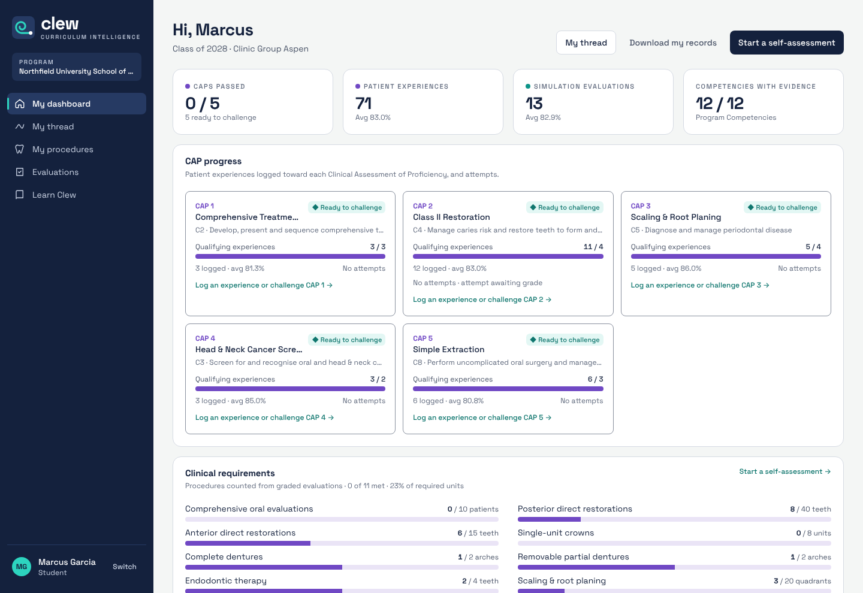Screen dimensions: 863x593
Task: Open Log an experience or challenge CAP 3
Action: coord(700,285)
